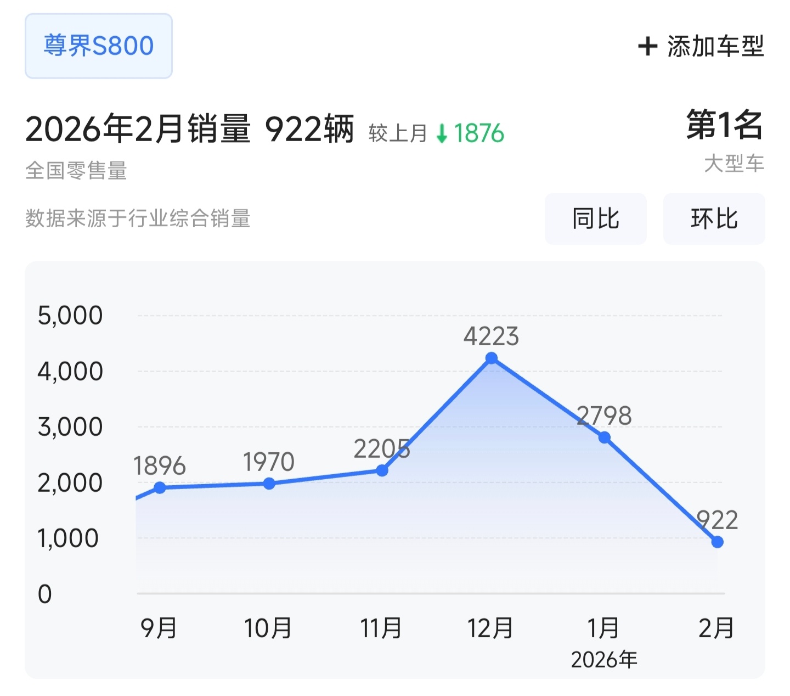This screenshot has height=696, width=790.
Task: Tap the 添加车型 button
Action: click(701, 46)
